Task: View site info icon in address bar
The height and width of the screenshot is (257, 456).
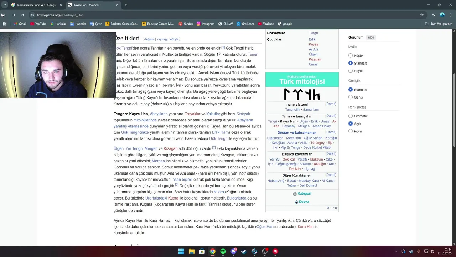Action: 32,15
